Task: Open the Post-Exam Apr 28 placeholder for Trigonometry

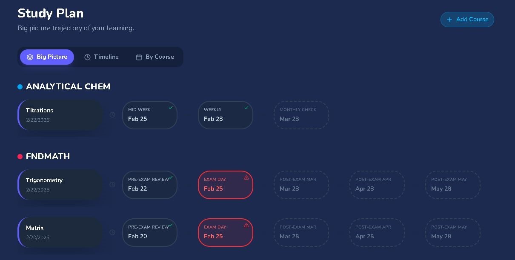Action: click(x=377, y=185)
